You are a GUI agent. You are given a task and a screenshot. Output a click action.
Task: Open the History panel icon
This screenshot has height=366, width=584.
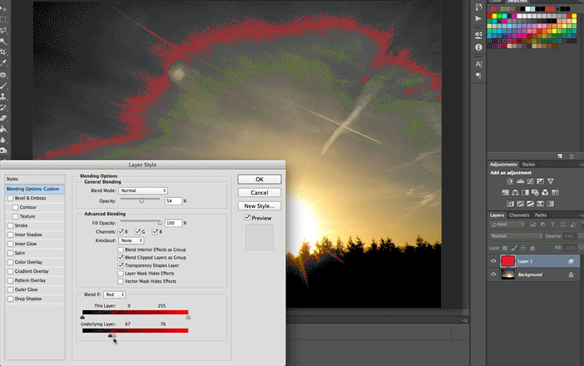[x=478, y=7]
